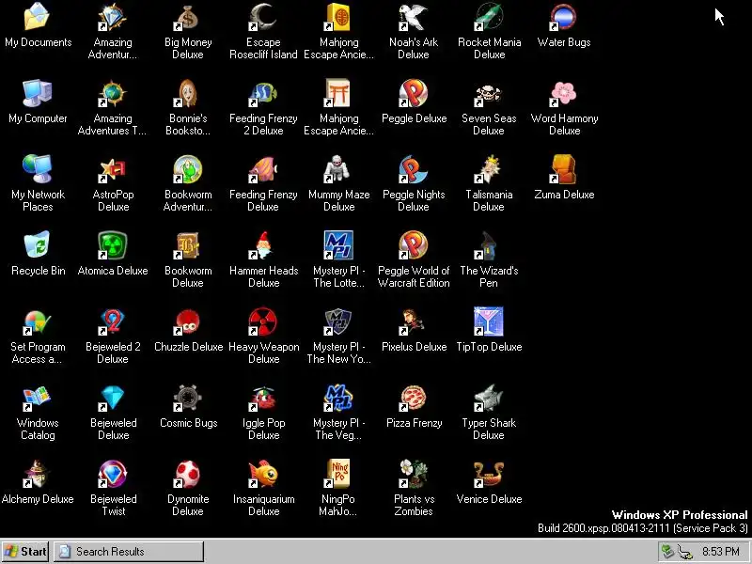Click the AstroPop Deluxe shortcut
The height and width of the screenshot is (564, 752).
[113, 169]
